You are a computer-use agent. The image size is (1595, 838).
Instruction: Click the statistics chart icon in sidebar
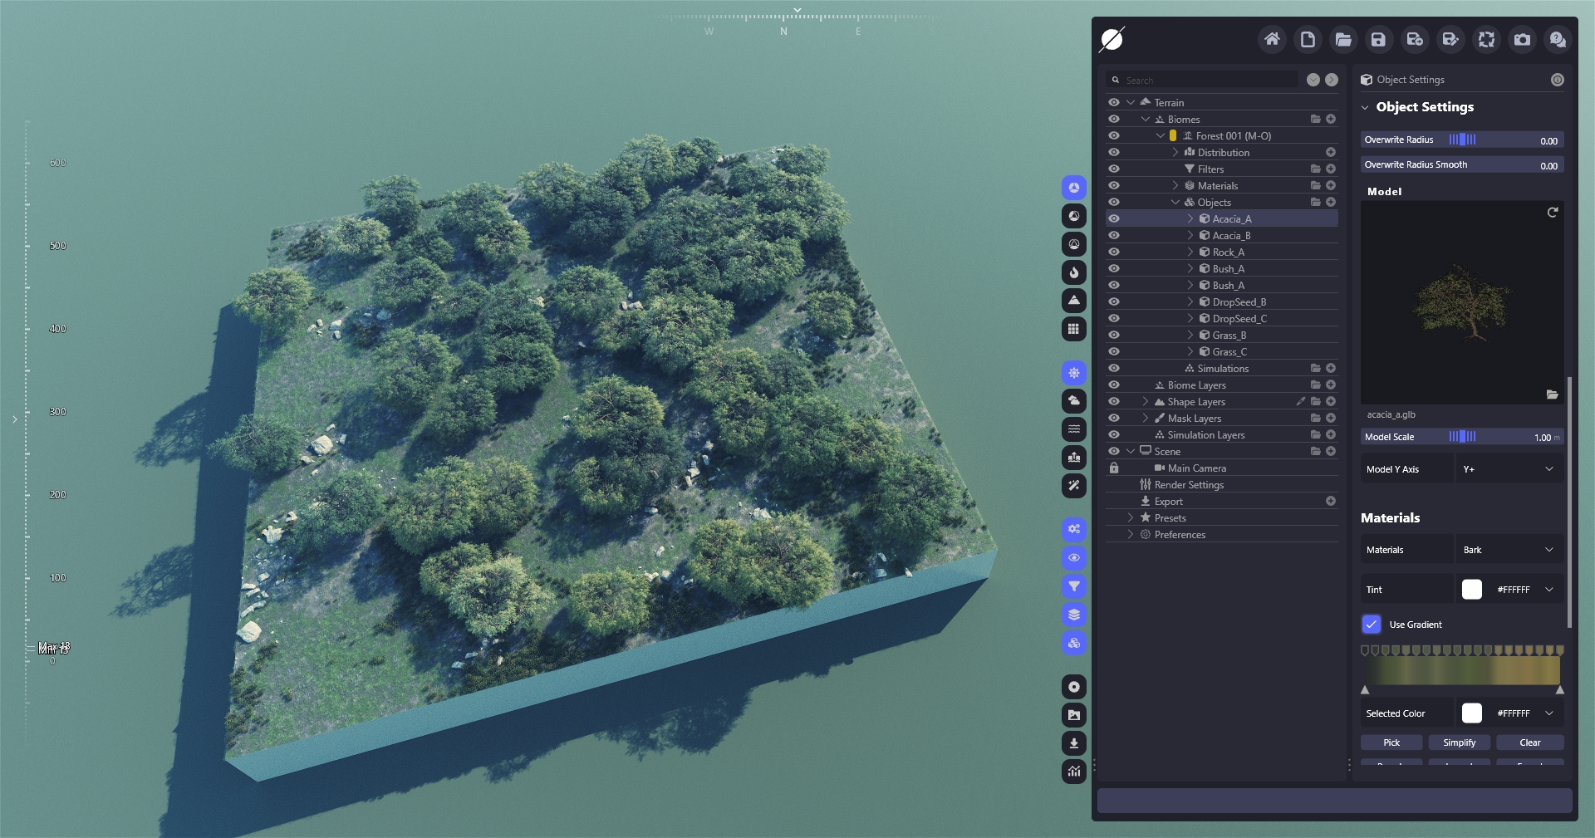click(x=1074, y=772)
